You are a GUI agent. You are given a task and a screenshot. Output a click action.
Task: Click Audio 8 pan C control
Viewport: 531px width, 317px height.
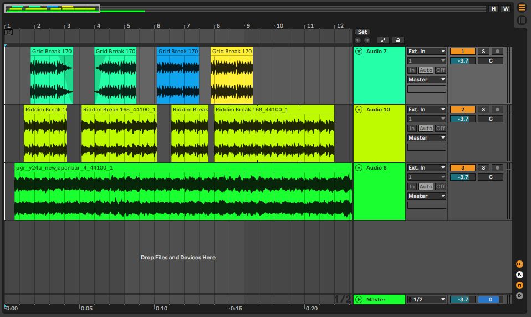pyautogui.click(x=491, y=177)
